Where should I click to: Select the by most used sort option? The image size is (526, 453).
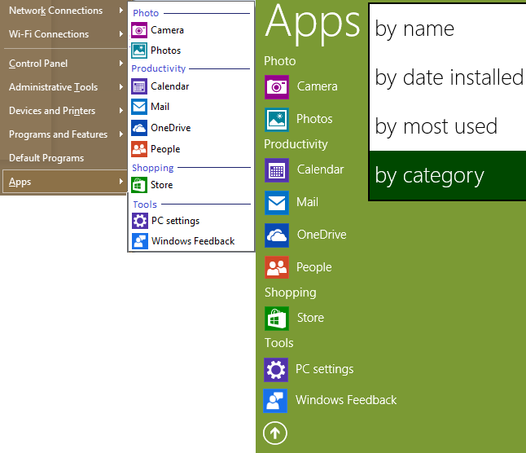pyautogui.click(x=436, y=126)
